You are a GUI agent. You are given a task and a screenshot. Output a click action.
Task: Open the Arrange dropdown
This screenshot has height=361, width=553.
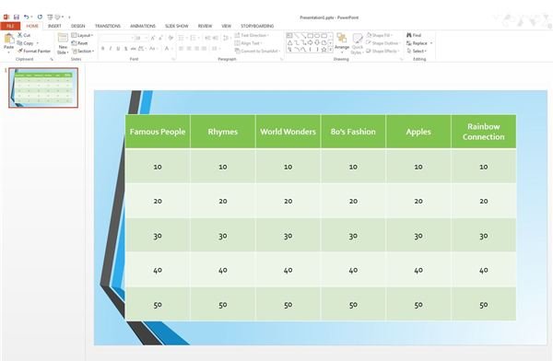click(342, 42)
